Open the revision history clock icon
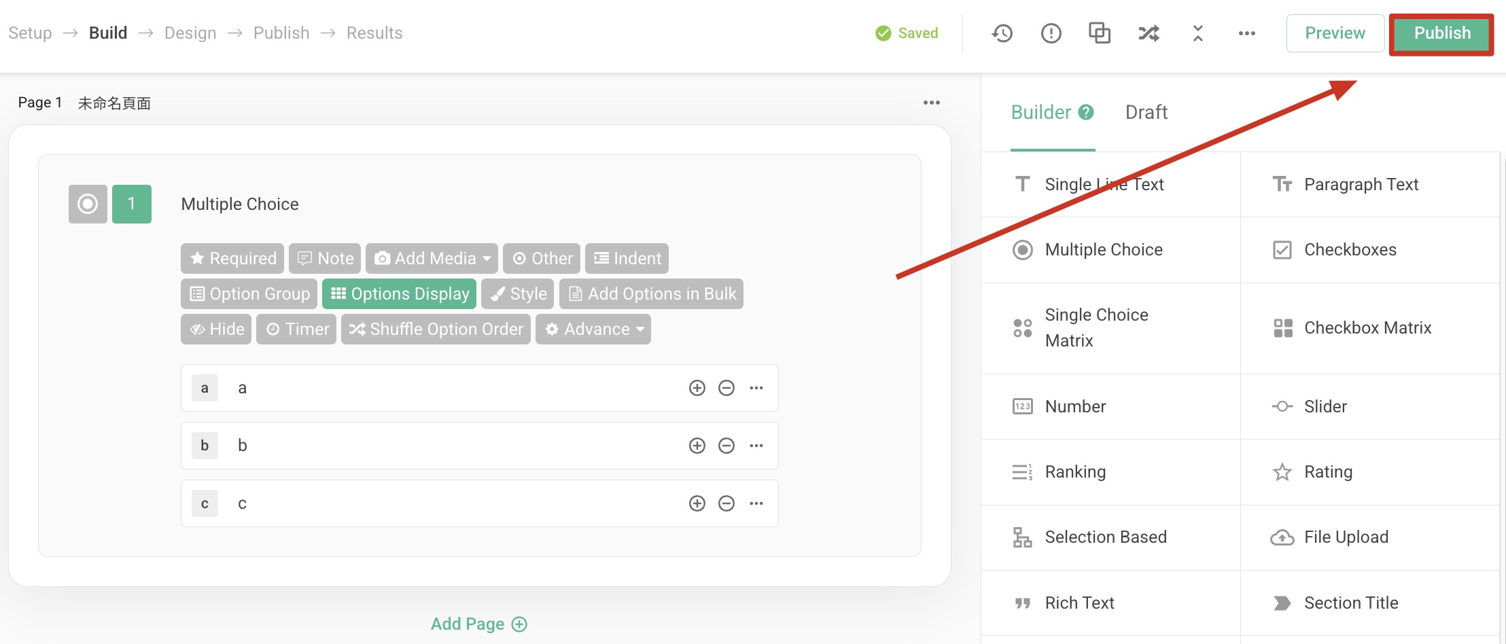Image resolution: width=1506 pixels, height=644 pixels. coord(1002,33)
